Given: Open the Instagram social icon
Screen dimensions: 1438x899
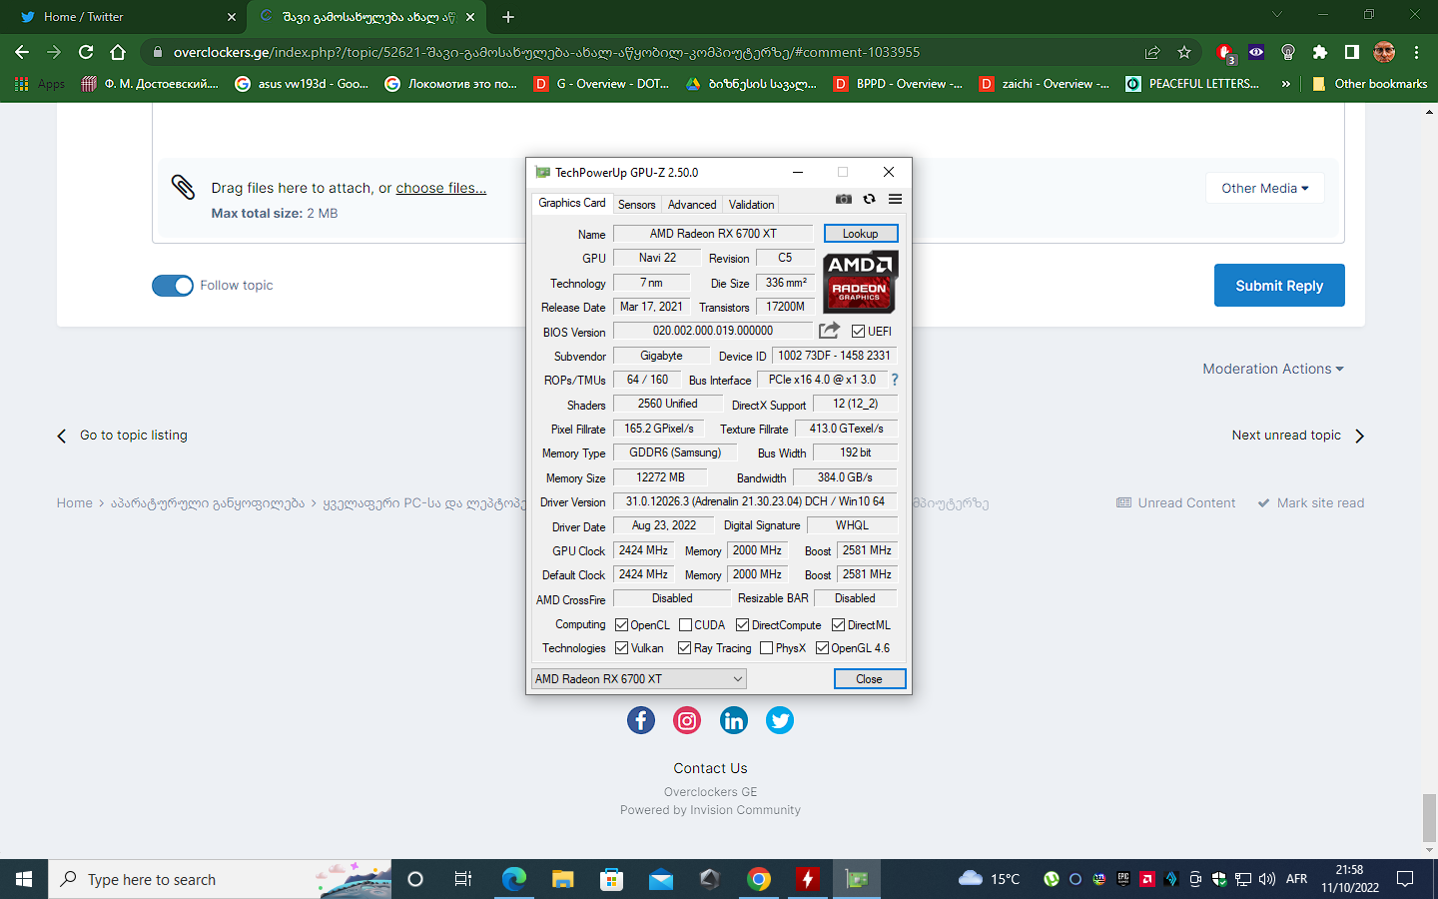Looking at the screenshot, I should click(x=687, y=720).
